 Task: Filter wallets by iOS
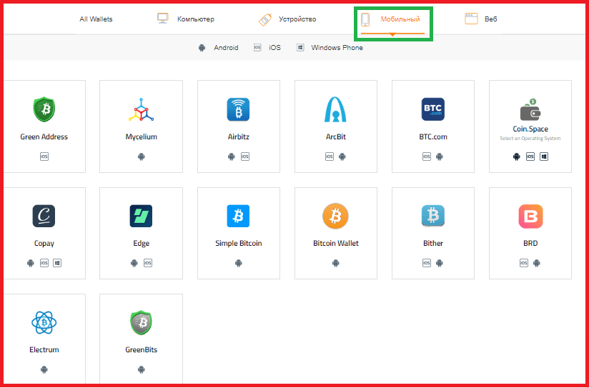pos(267,48)
